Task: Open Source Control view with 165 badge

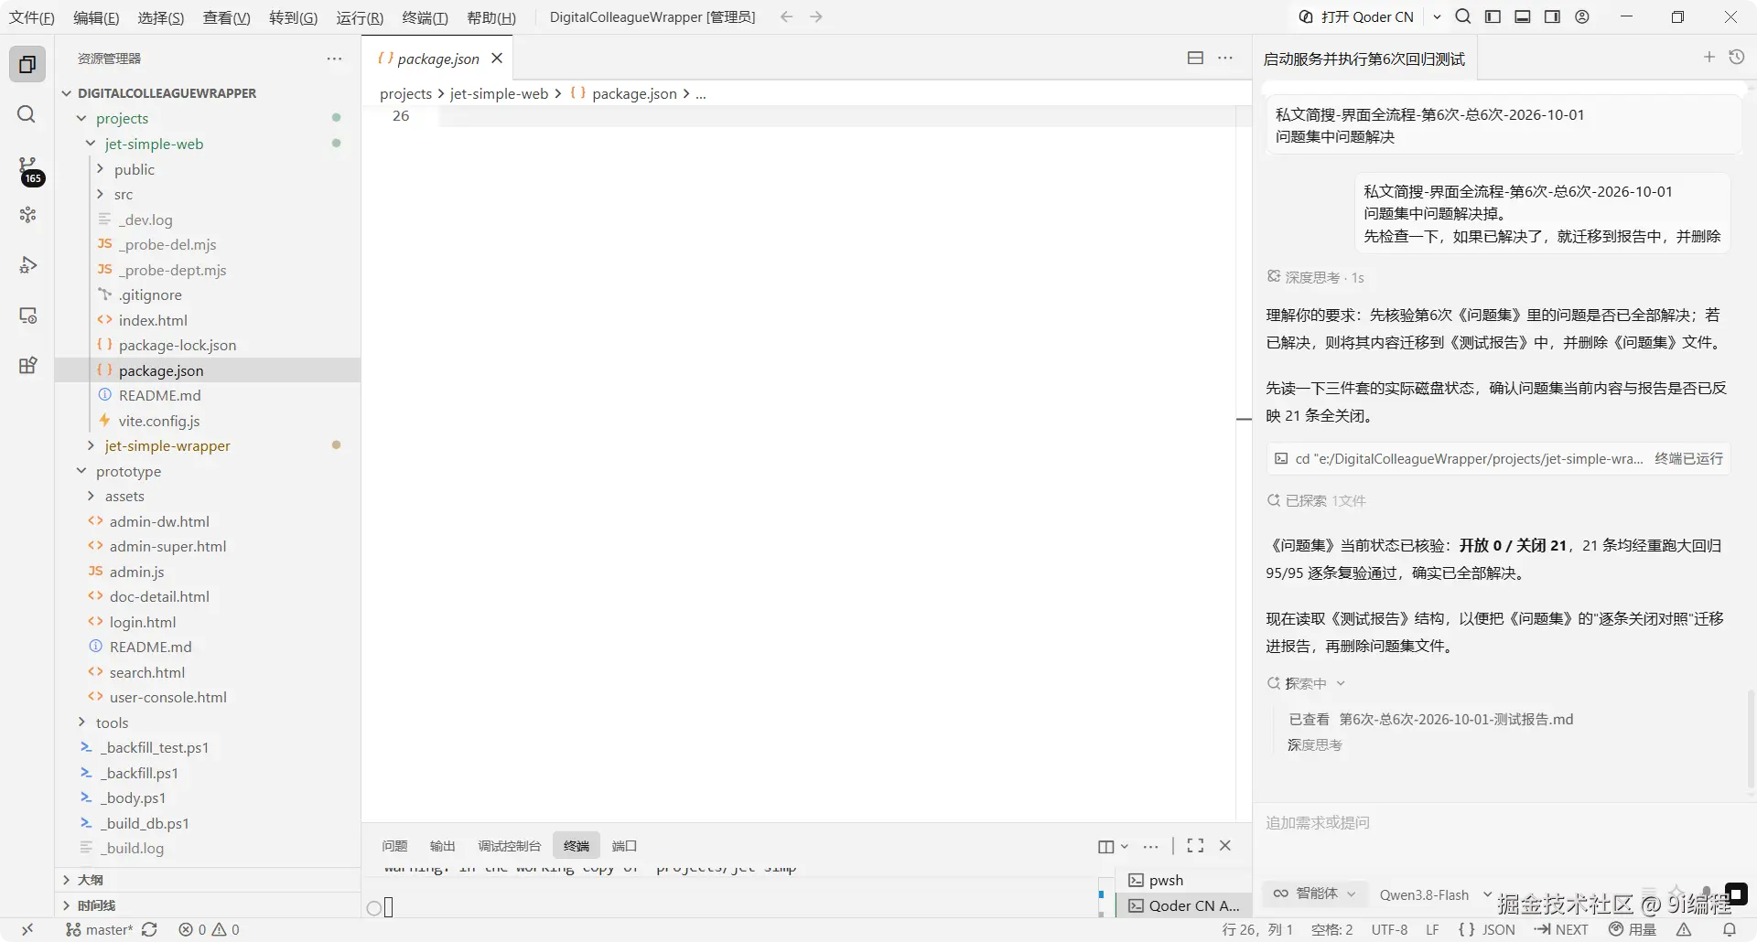Action: pyautogui.click(x=28, y=169)
